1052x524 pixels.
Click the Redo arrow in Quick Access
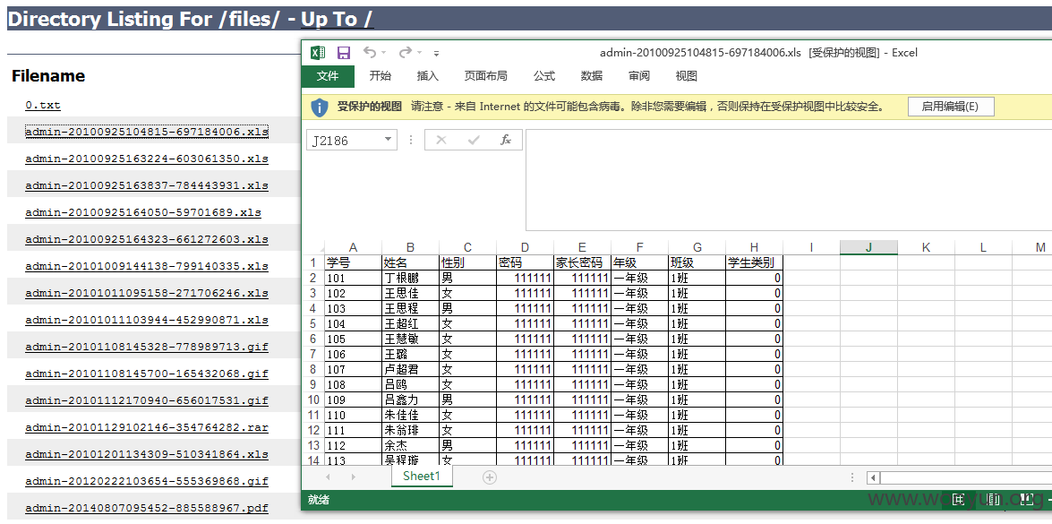tap(406, 52)
